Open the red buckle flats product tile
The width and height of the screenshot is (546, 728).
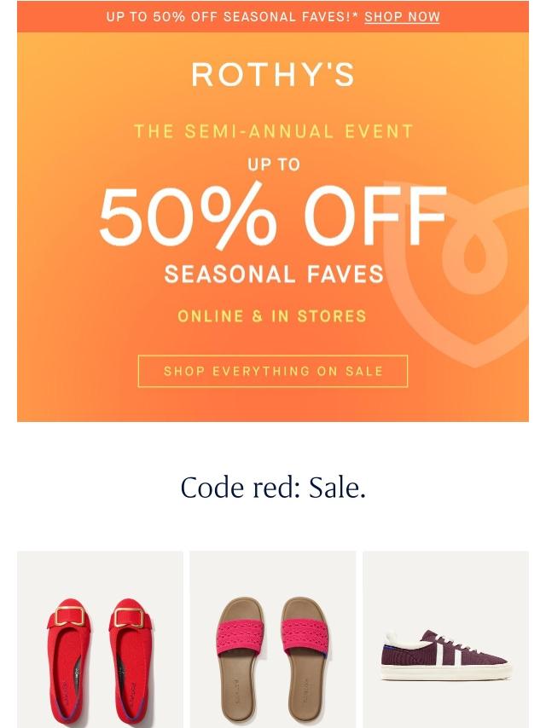pos(100,639)
